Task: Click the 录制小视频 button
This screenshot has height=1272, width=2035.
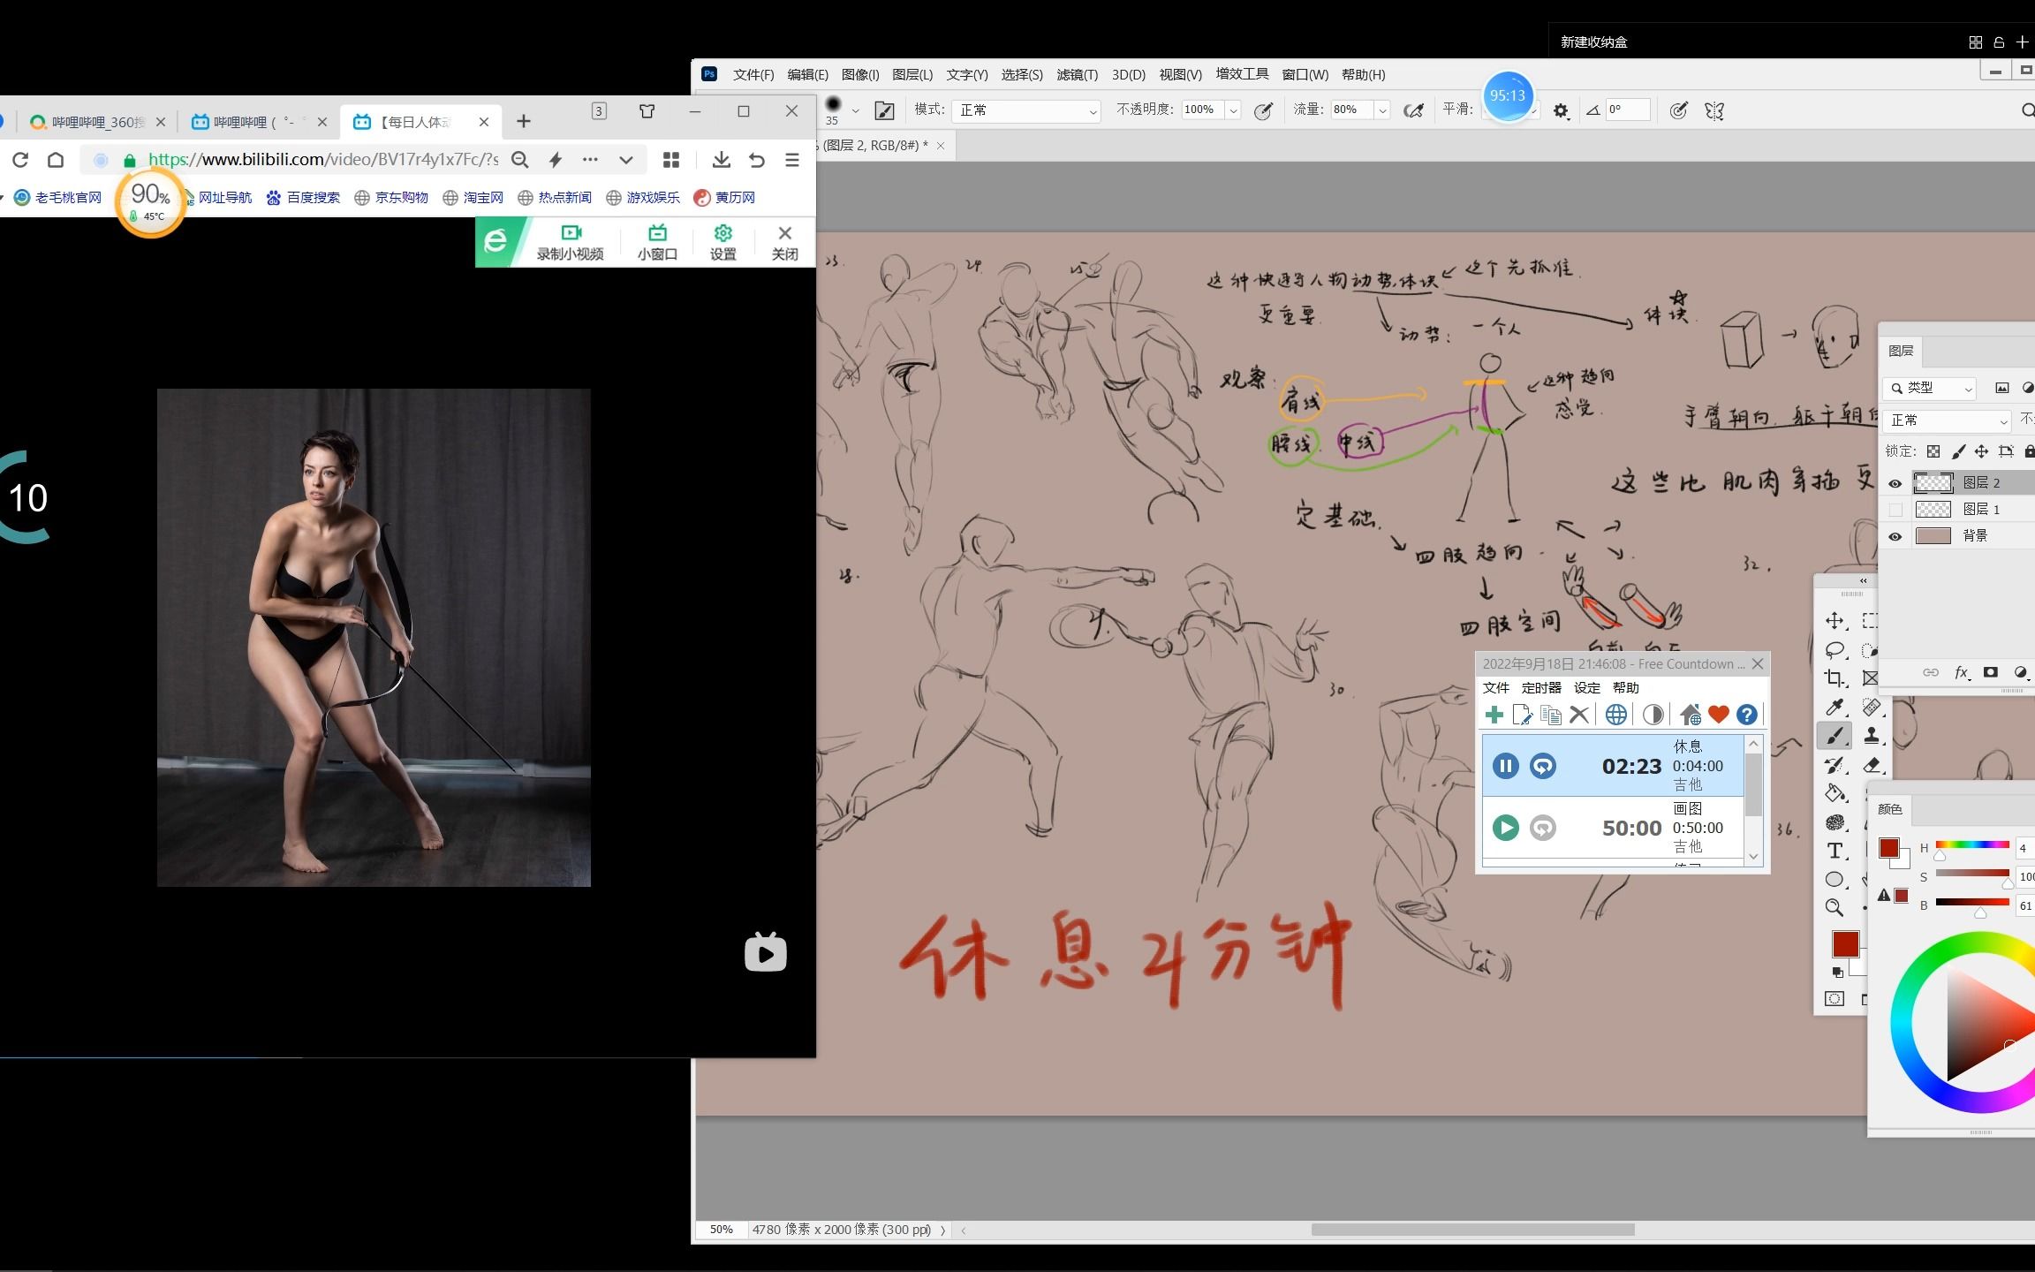Action: [571, 242]
